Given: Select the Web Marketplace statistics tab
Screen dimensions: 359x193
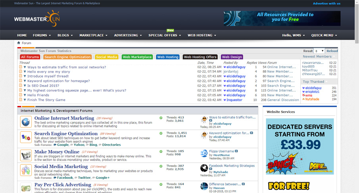Looking at the screenshot, I should point(137,57).
